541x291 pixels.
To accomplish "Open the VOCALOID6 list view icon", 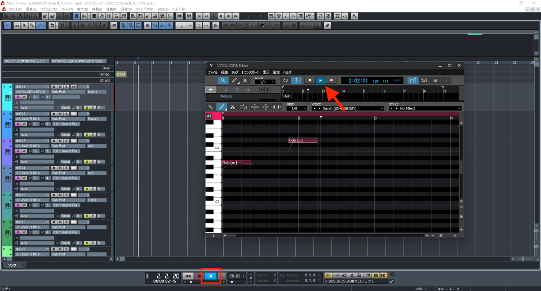I will pos(435,81).
